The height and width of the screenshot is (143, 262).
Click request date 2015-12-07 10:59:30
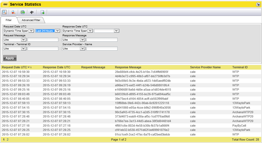click(x=16, y=72)
